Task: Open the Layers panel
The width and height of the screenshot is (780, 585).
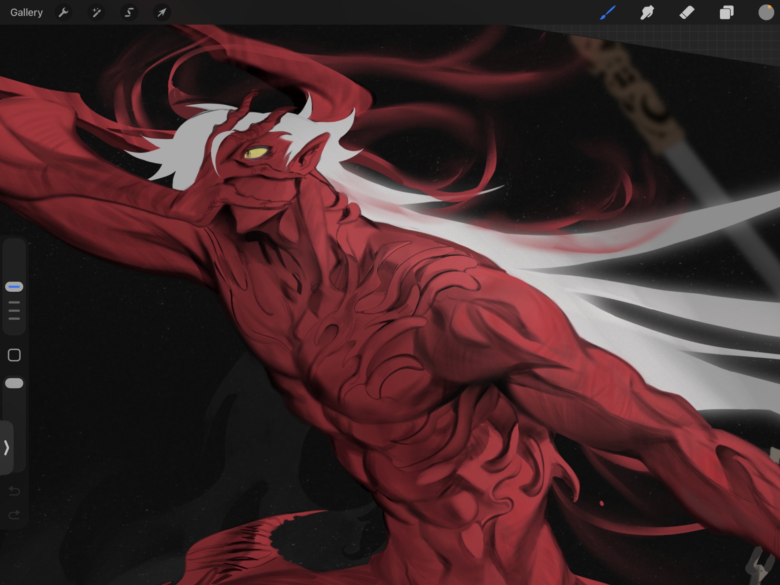Action: click(726, 12)
